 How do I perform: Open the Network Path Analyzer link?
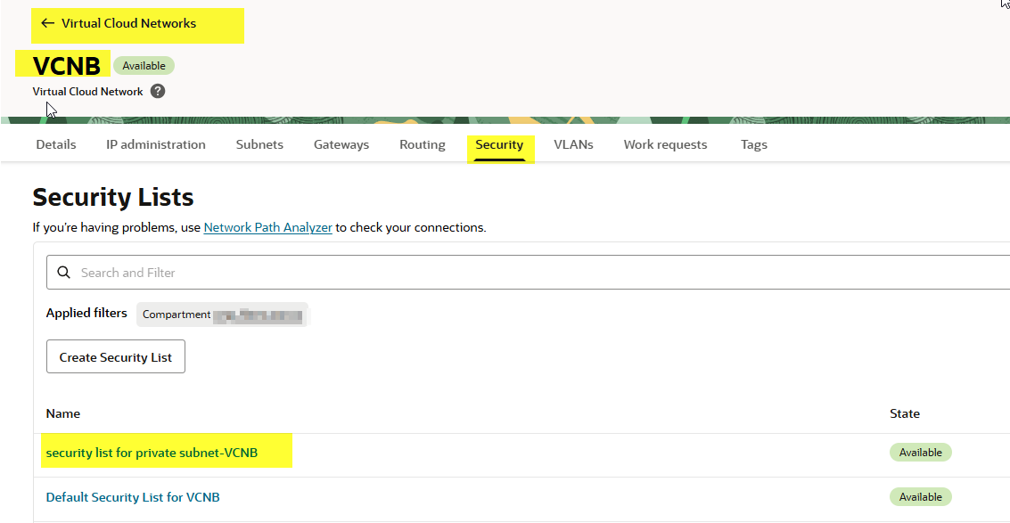coord(267,227)
